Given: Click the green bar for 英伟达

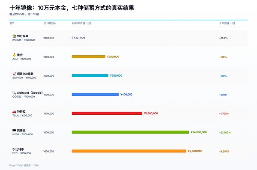Looking at the screenshot, I should click(x=130, y=132).
